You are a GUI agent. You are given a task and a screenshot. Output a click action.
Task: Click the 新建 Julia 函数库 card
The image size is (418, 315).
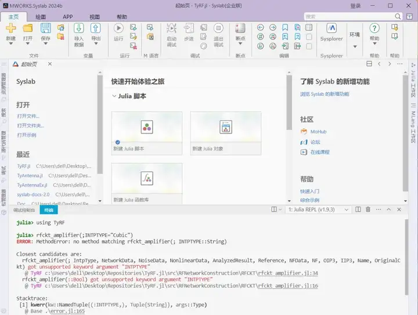[x=147, y=184]
